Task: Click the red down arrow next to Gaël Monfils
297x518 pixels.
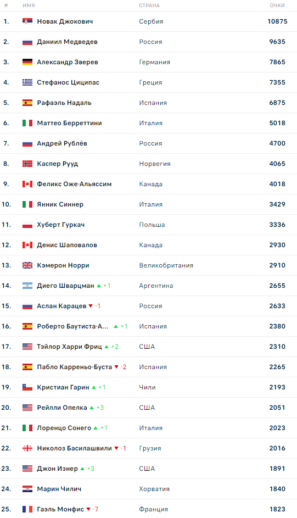Action: click(x=88, y=509)
